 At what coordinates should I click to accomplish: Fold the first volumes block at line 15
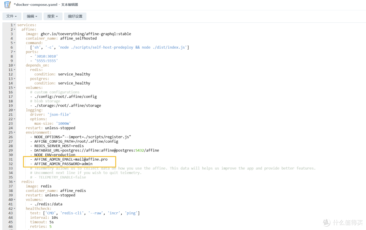click(15, 88)
